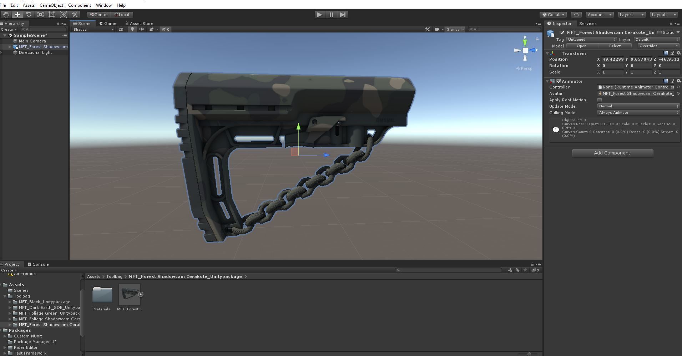Open scene camera settings icon
This screenshot has width=682, height=356.
437,29
